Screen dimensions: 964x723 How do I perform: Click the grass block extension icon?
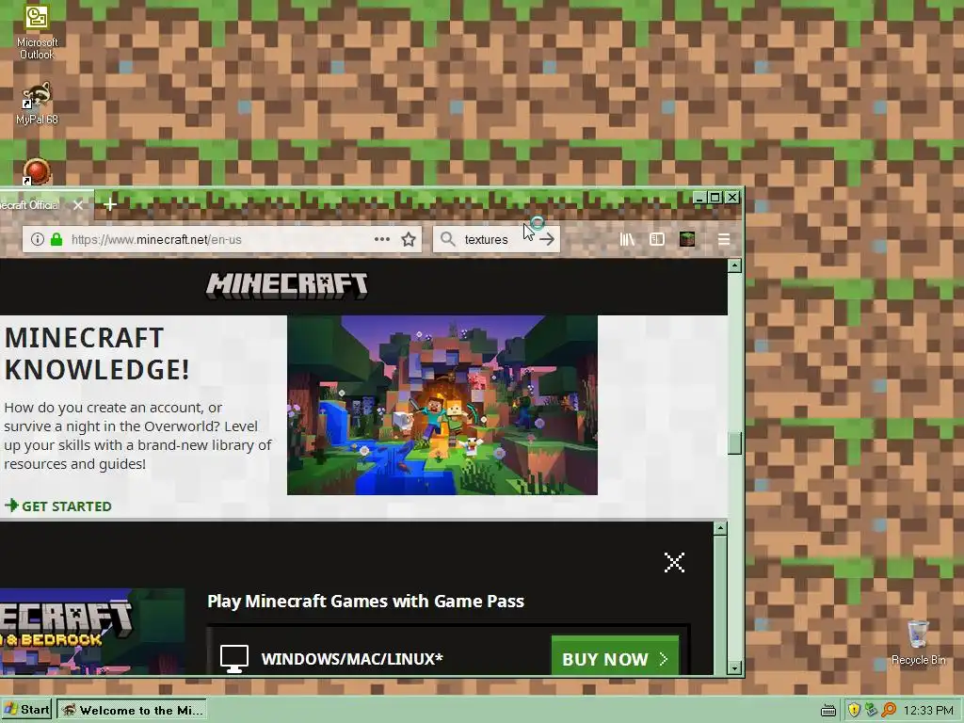tap(686, 239)
